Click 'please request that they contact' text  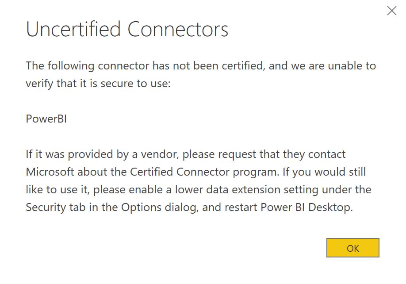tap(264, 154)
